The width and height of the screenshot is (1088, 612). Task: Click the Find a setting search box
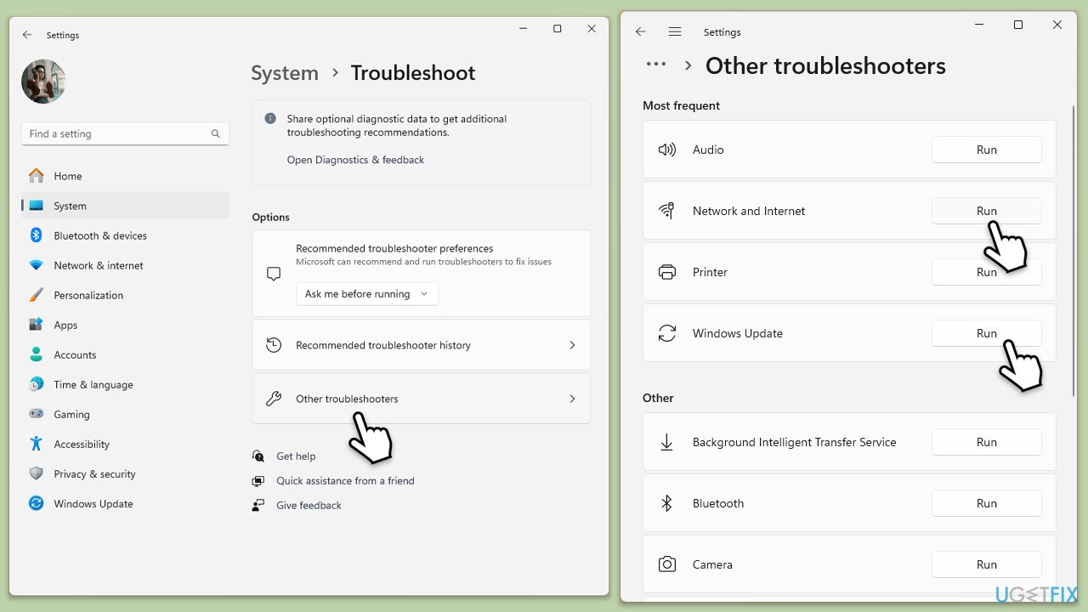(125, 133)
